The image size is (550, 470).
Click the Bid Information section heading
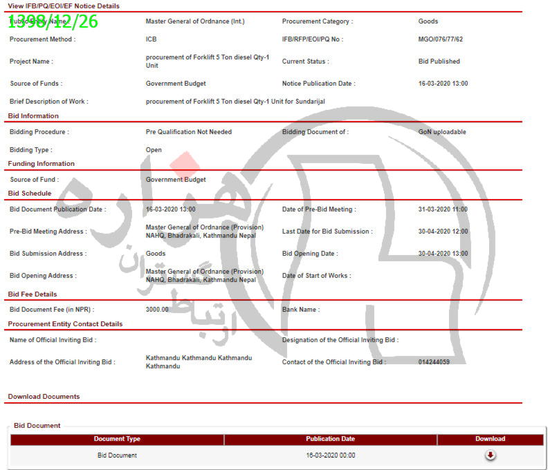33,116
